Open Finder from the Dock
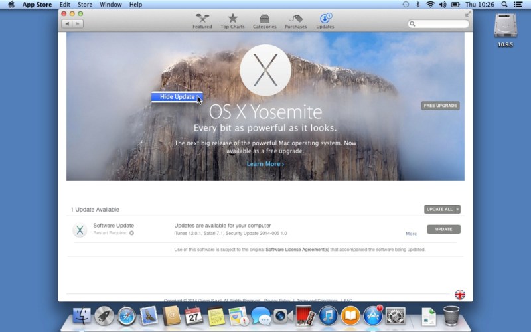Viewport: 531px width, 332px height. [82, 315]
